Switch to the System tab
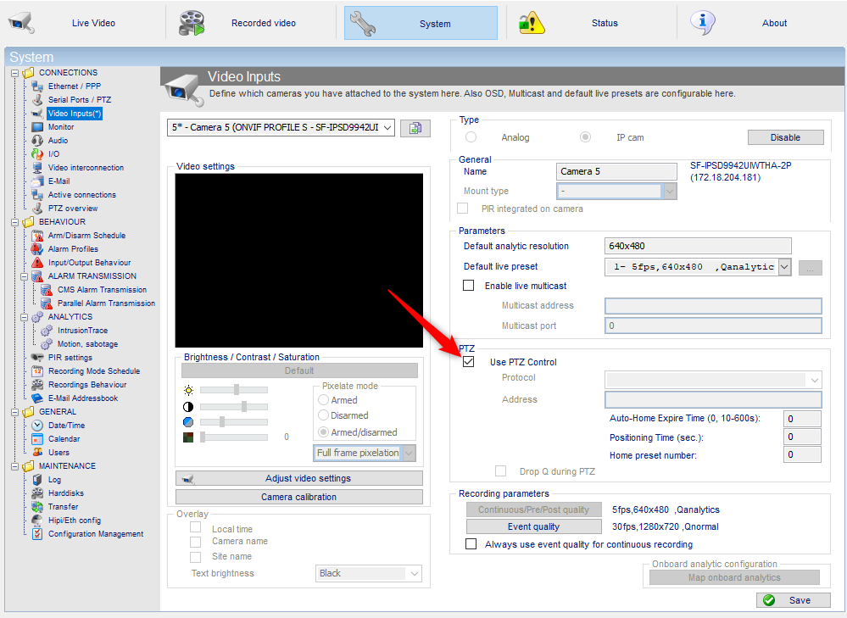 421,23
